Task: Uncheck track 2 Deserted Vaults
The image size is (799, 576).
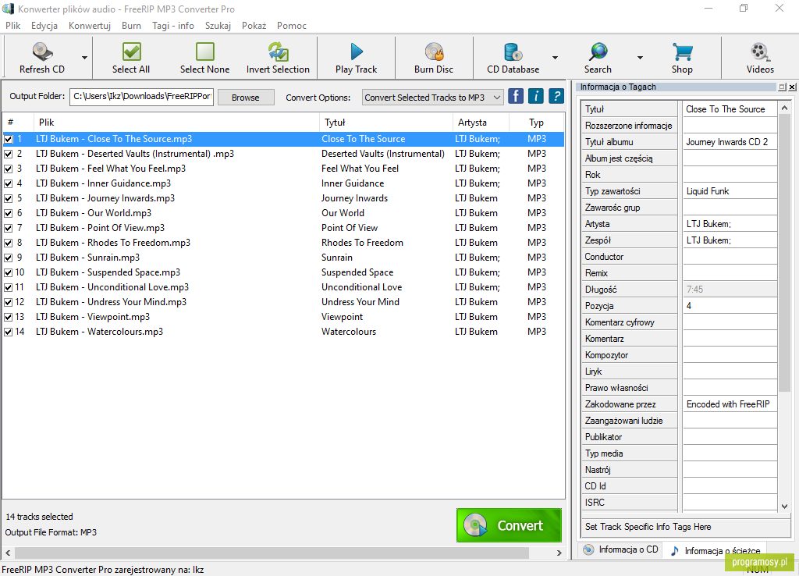Action: [x=9, y=154]
